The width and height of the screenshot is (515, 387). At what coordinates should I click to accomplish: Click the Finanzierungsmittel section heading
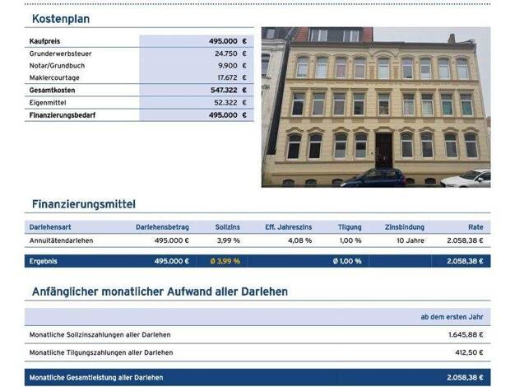(83, 204)
